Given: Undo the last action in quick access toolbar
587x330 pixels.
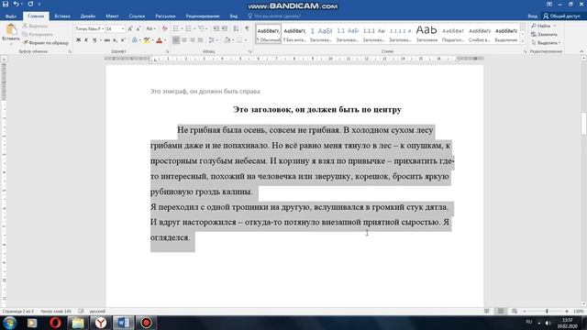Looking at the screenshot, I should pos(17,4).
